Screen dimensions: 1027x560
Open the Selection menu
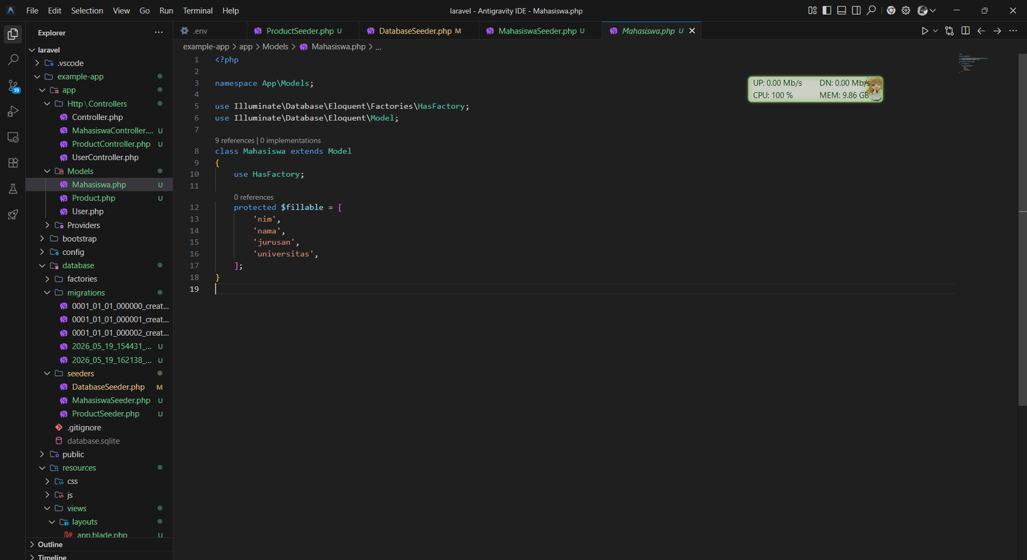[87, 10]
